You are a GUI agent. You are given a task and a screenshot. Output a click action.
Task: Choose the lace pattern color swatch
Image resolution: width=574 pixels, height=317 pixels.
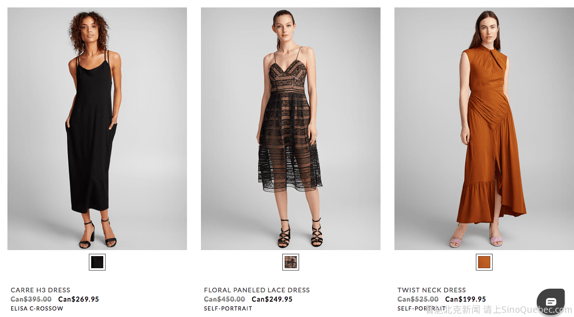point(291,262)
